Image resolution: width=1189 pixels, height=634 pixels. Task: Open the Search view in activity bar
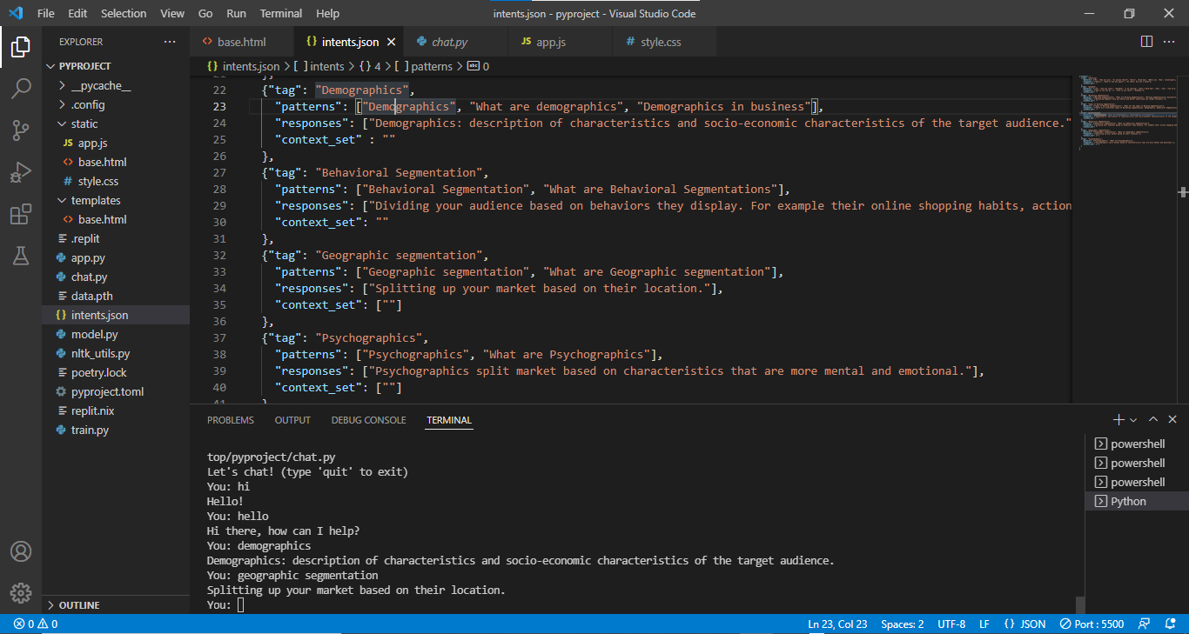(x=21, y=88)
